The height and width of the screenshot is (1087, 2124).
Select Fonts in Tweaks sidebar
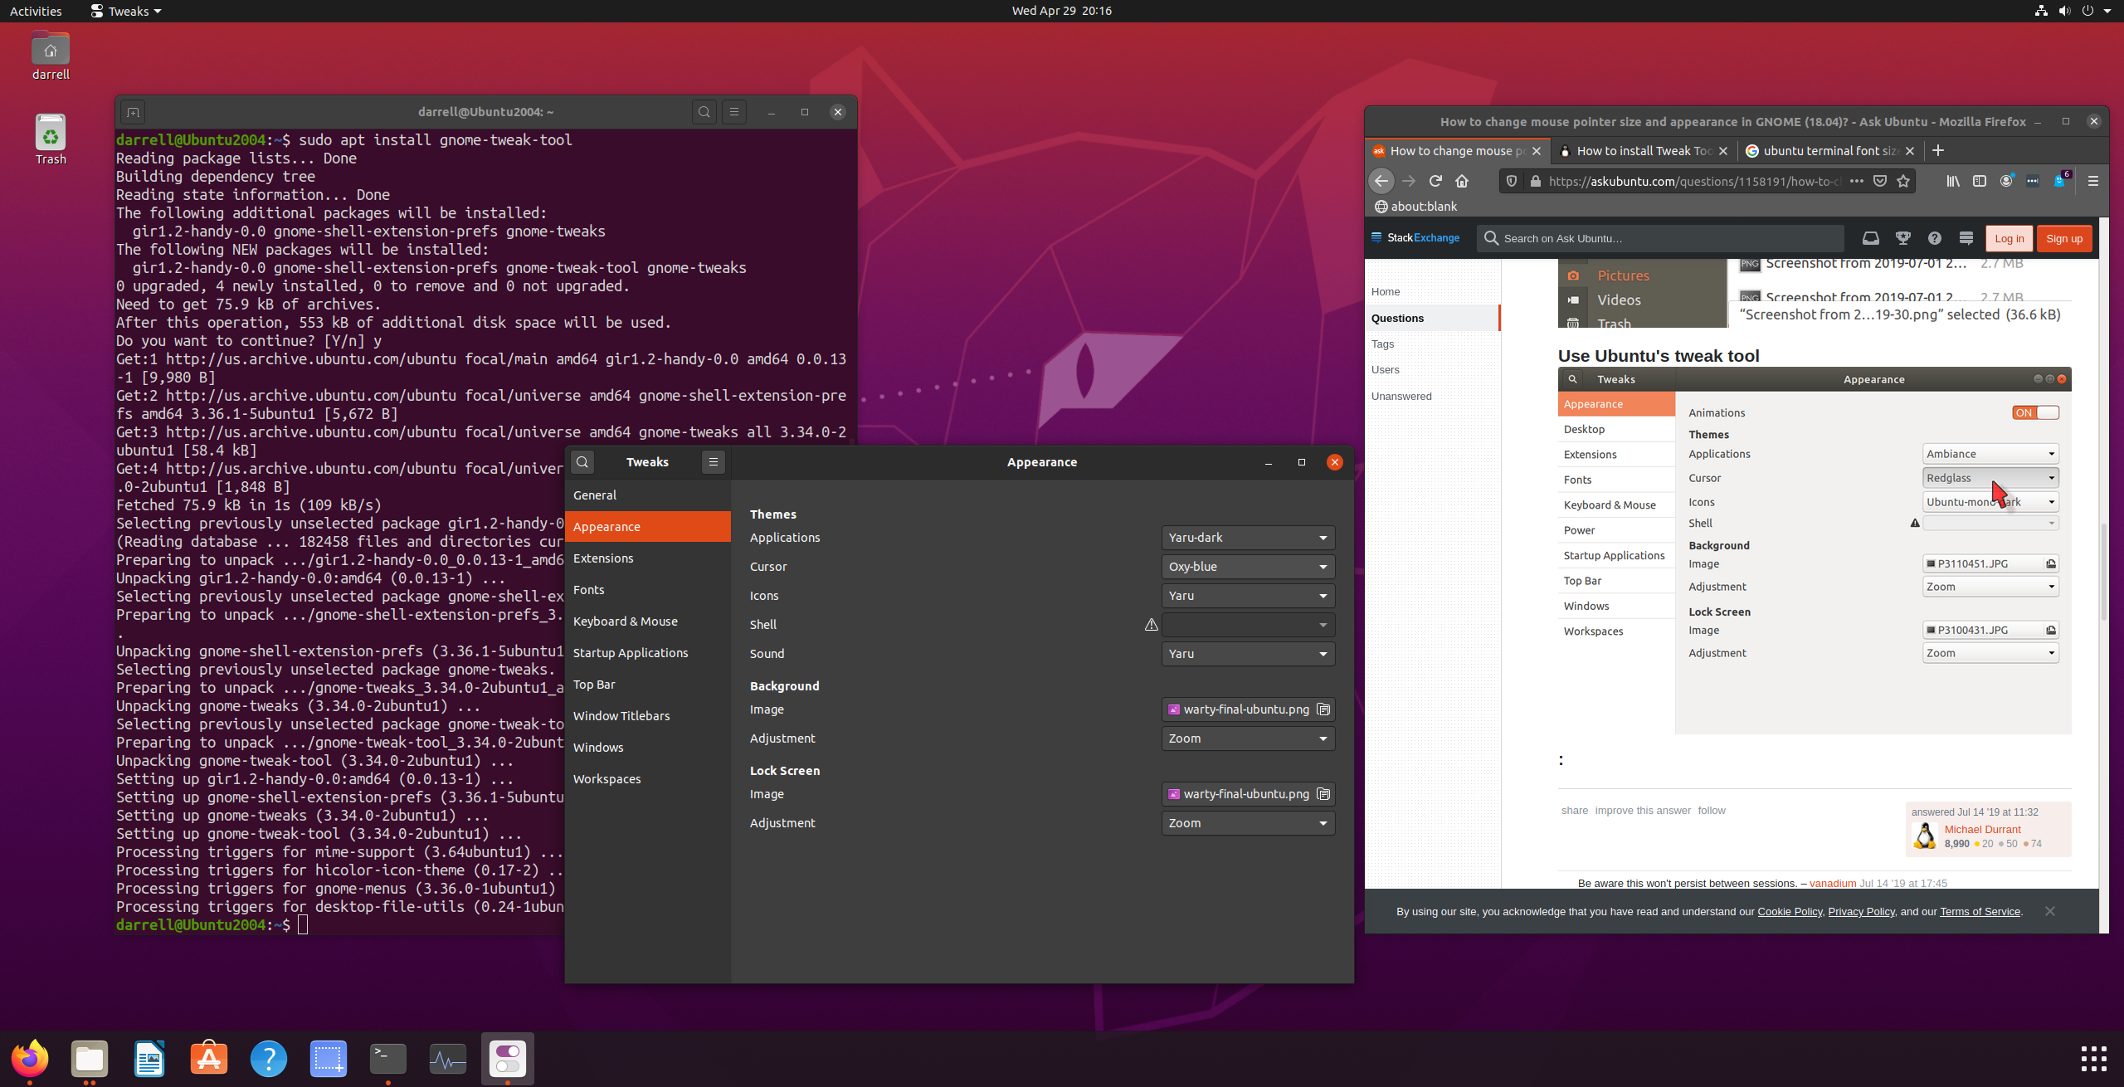[589, 590]
